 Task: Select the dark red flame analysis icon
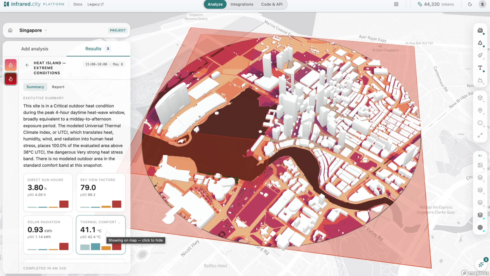11,79
